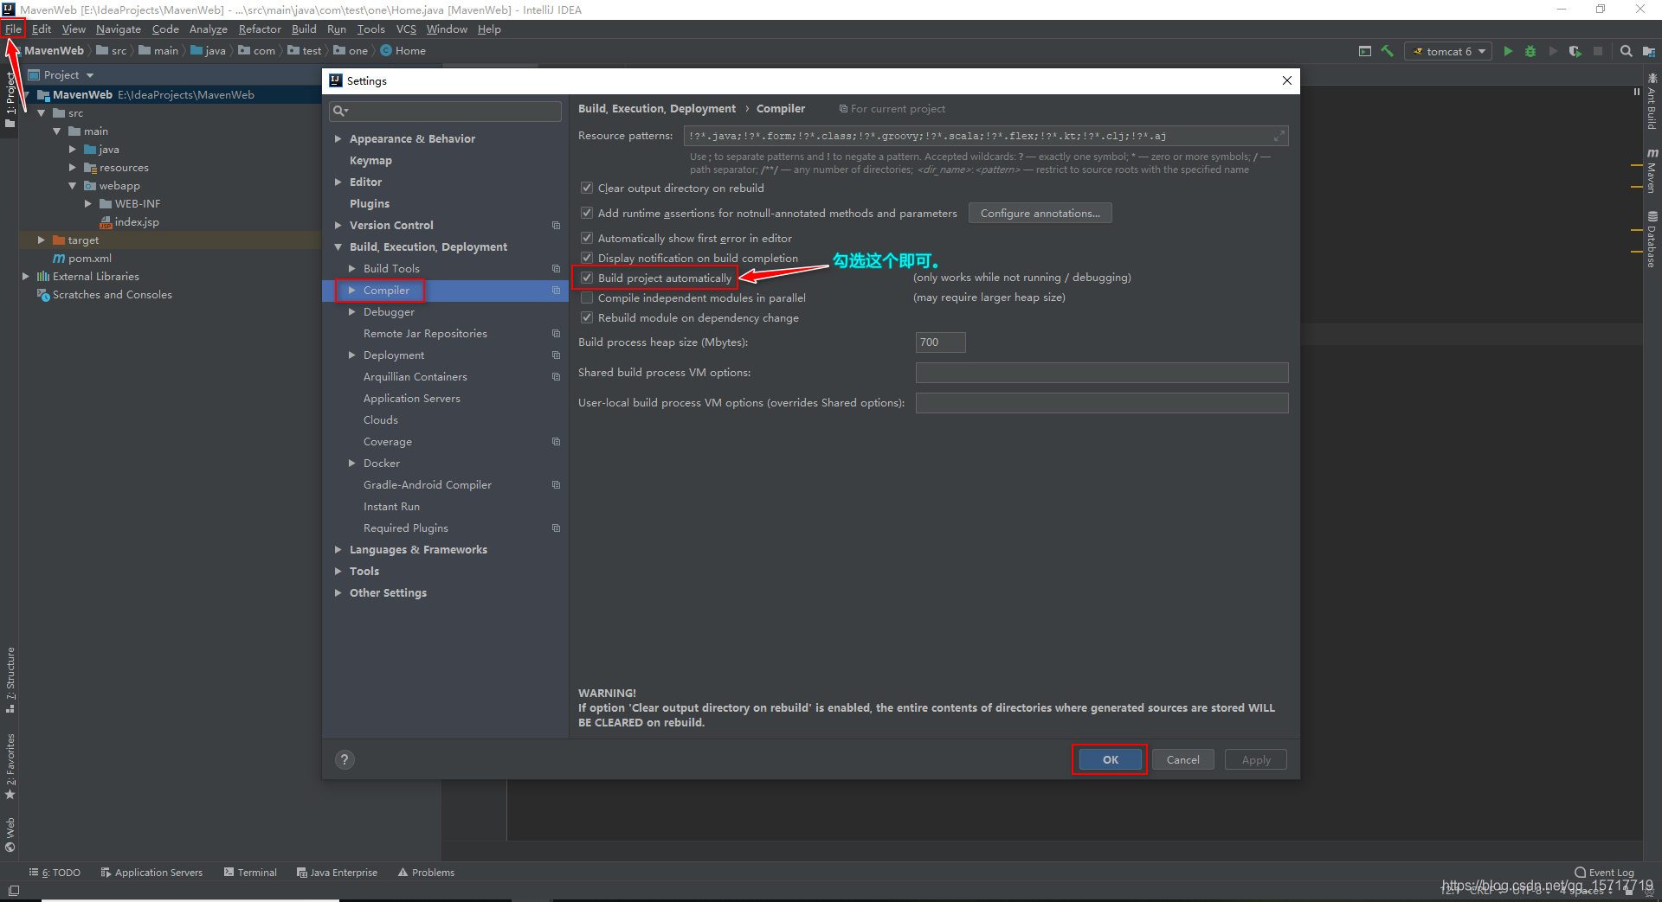1662x902 pixels.
Task: Click the green Run arrow in toolbar
Action: [1508, 52]
